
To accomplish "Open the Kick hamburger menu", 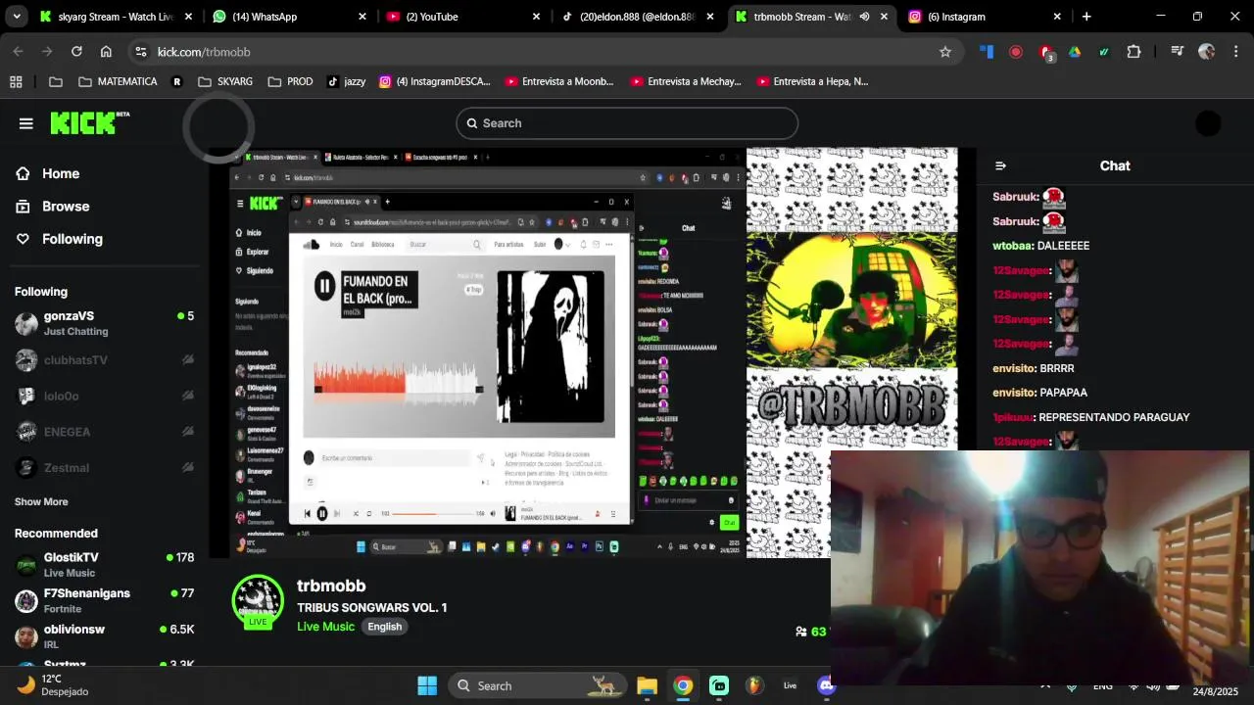I will coord(26,123).
